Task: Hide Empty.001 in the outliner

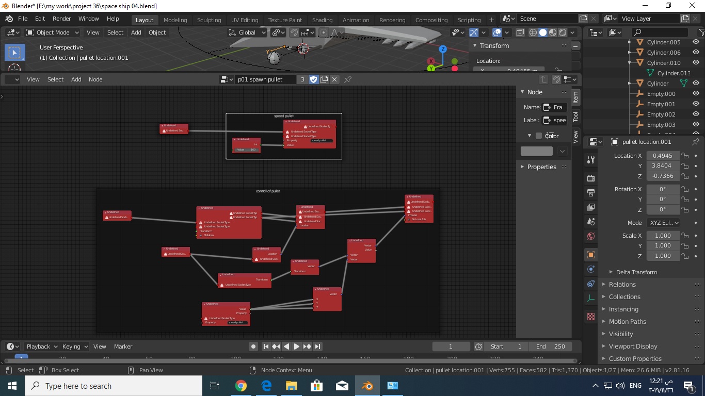Action: 696,104
